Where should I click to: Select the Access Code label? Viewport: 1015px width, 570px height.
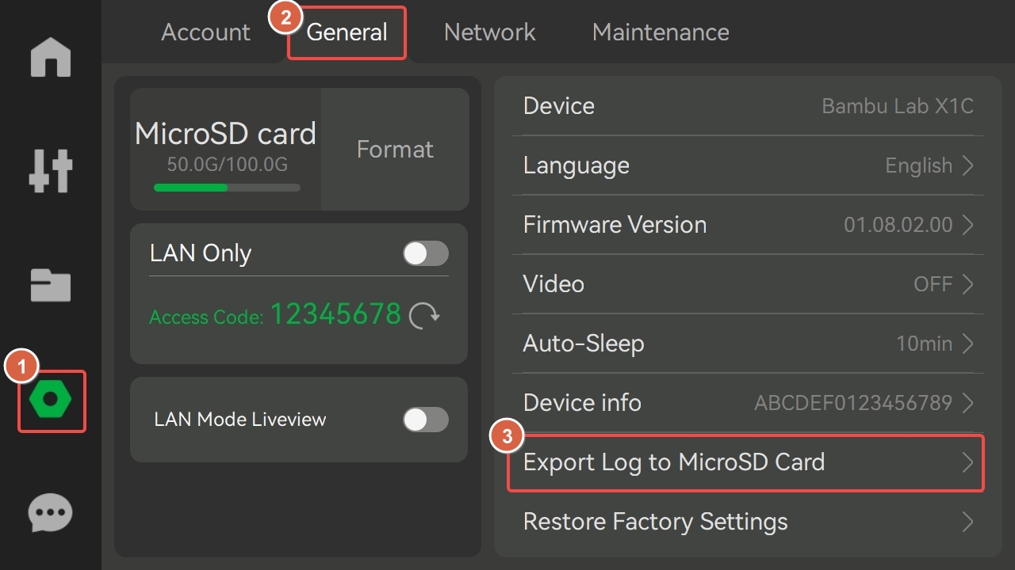point(206,317)
